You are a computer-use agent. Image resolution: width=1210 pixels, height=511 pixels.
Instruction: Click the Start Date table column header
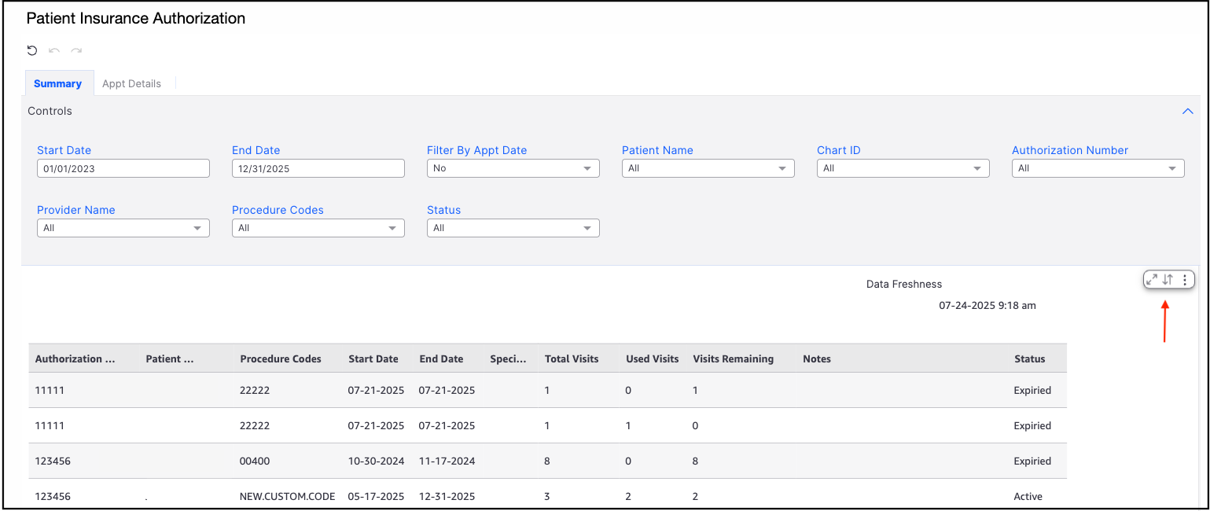[373, 358]
